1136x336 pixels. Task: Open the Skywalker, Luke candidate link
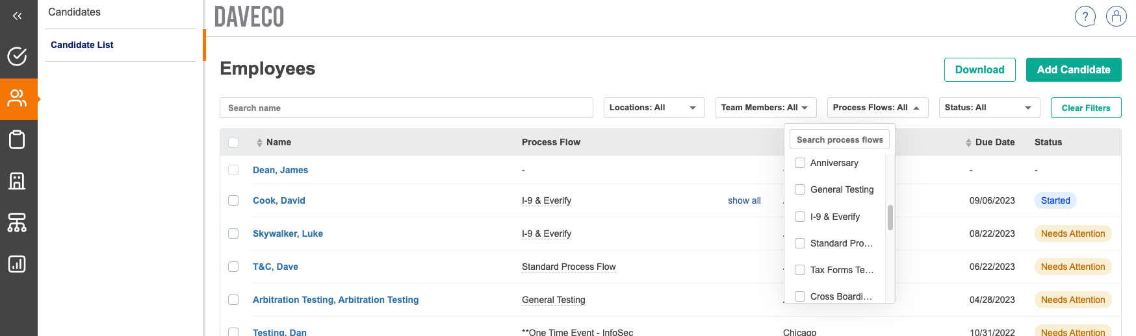point(287,234)
